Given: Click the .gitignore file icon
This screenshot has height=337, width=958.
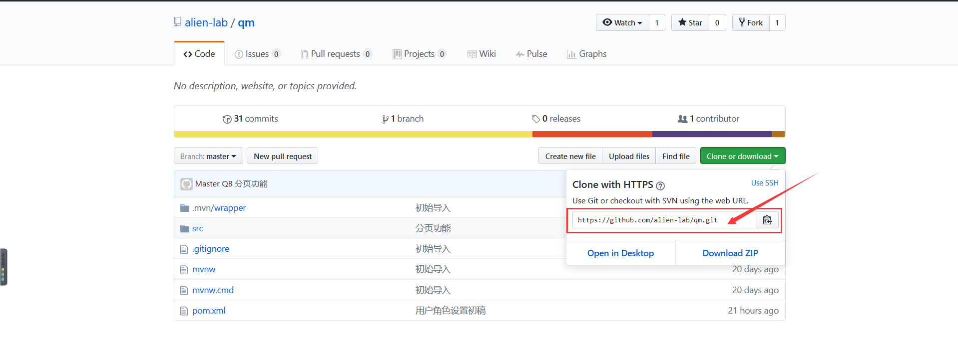Looking at the screenshot, I should [x=184, y=249].
